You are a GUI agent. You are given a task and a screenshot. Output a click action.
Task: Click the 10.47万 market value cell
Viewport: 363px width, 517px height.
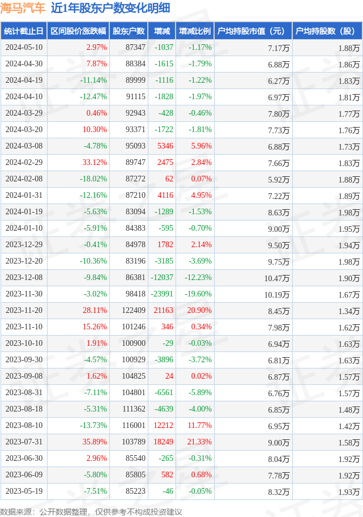pyautogui.click(x=277, y=278)
